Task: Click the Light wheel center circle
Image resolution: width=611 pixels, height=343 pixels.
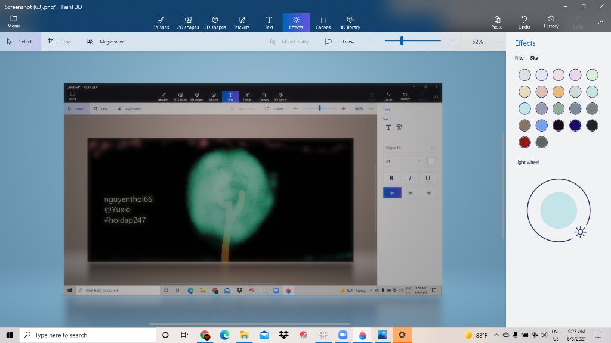Action: pyautogui.click(x=558, y=210)
